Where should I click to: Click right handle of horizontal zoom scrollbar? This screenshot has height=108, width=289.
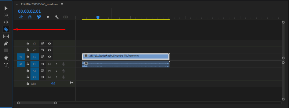tap(55, 103)
